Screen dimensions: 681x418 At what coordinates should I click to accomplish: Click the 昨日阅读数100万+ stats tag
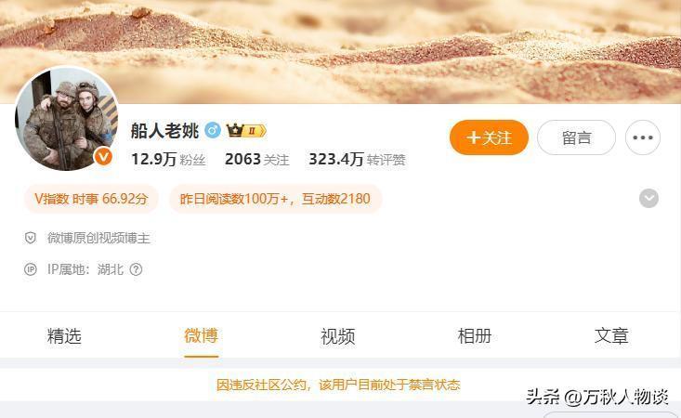tap(275, 199)
